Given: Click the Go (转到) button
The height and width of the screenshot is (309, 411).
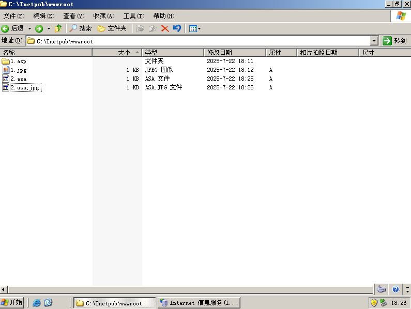Looking at the screenshot, I should 394,41.
